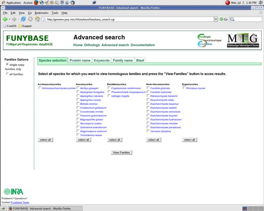Open the globe web browser launcher in the panel
The image size is (264, 211).
(42, 3)
